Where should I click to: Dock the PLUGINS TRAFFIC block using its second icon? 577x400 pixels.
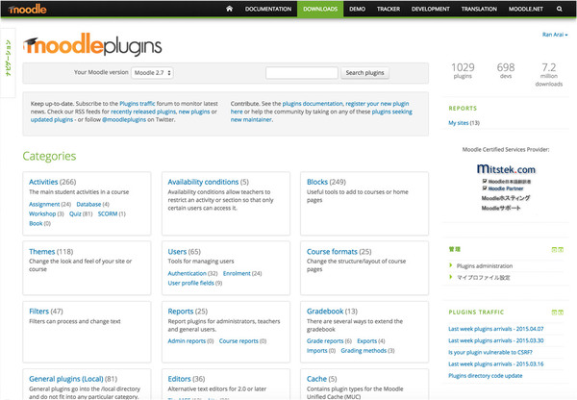coord(561,312)
